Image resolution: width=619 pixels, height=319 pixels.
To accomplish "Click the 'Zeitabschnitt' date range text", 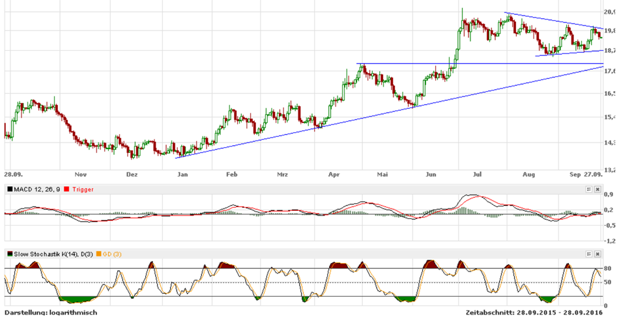I will point(534,313).
